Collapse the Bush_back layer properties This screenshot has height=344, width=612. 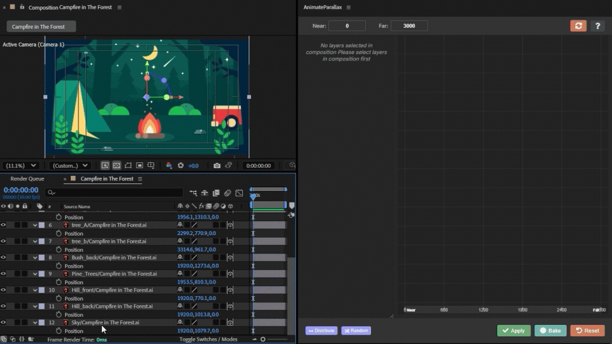(35, 258)
